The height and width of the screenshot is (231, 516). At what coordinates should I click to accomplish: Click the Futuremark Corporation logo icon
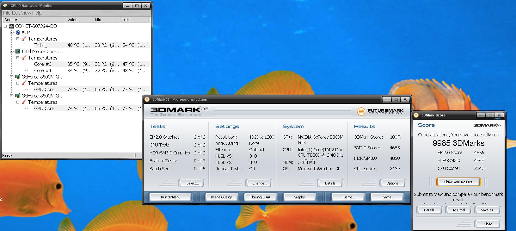point(361,111)
